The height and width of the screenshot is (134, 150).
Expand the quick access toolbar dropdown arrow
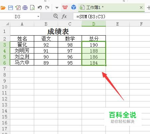(x=57, y=8)
